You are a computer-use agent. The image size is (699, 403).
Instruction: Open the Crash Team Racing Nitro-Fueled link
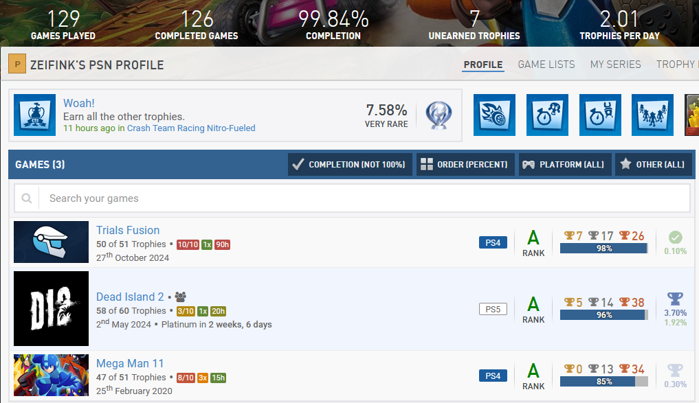point(191,128)
